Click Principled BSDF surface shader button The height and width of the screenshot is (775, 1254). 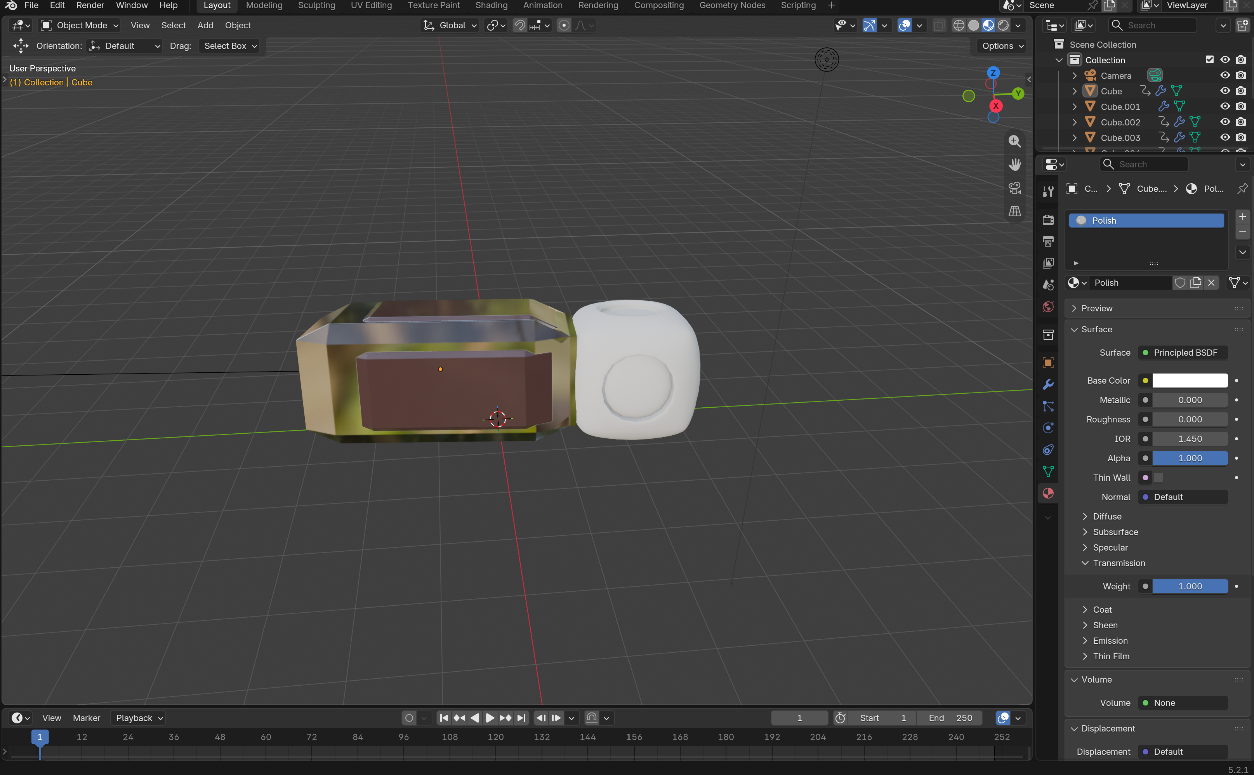tap(1183, 352)
